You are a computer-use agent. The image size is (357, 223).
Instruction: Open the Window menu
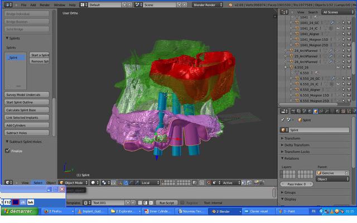click(x=59, y=4)
